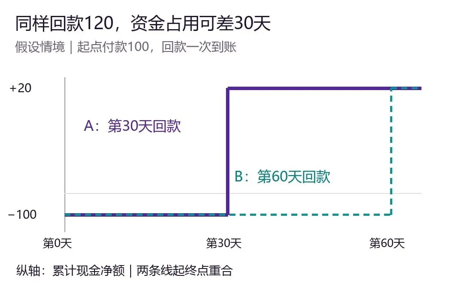Image resolution: width=464 pixels, height=296 pixels.
Task: Select the subtitle text 假设情境
Action: [40, 47]
